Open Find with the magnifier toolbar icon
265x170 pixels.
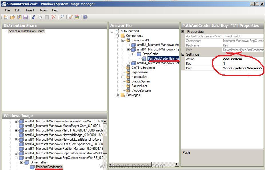point(62,17)
